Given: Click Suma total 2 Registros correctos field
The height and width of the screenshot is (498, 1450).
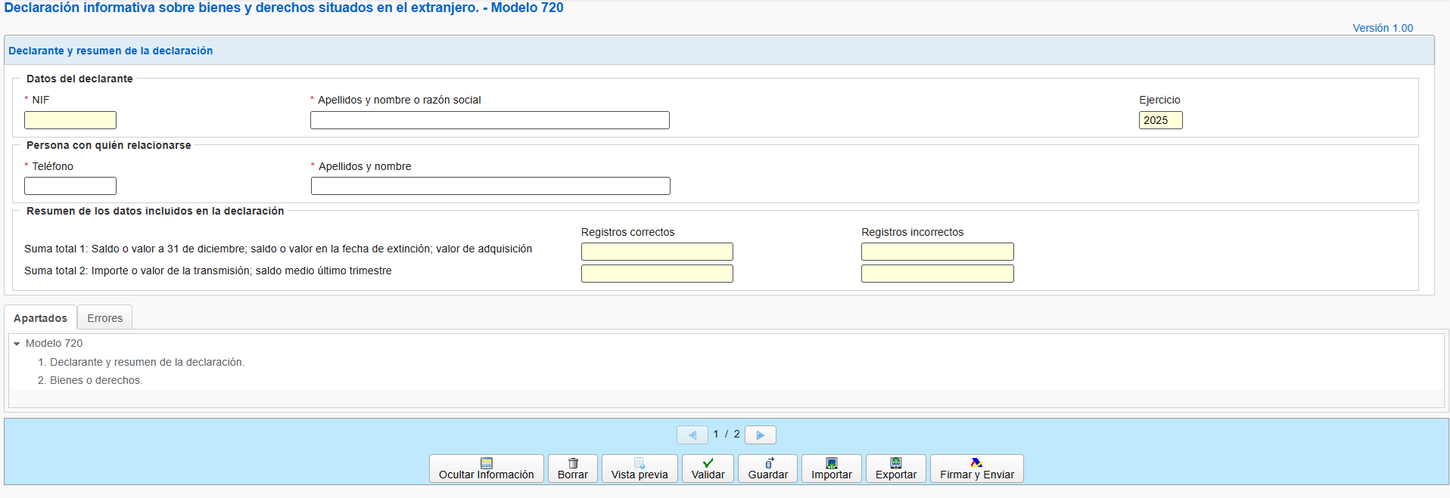Looking at the screenshot, I should 657,274.
